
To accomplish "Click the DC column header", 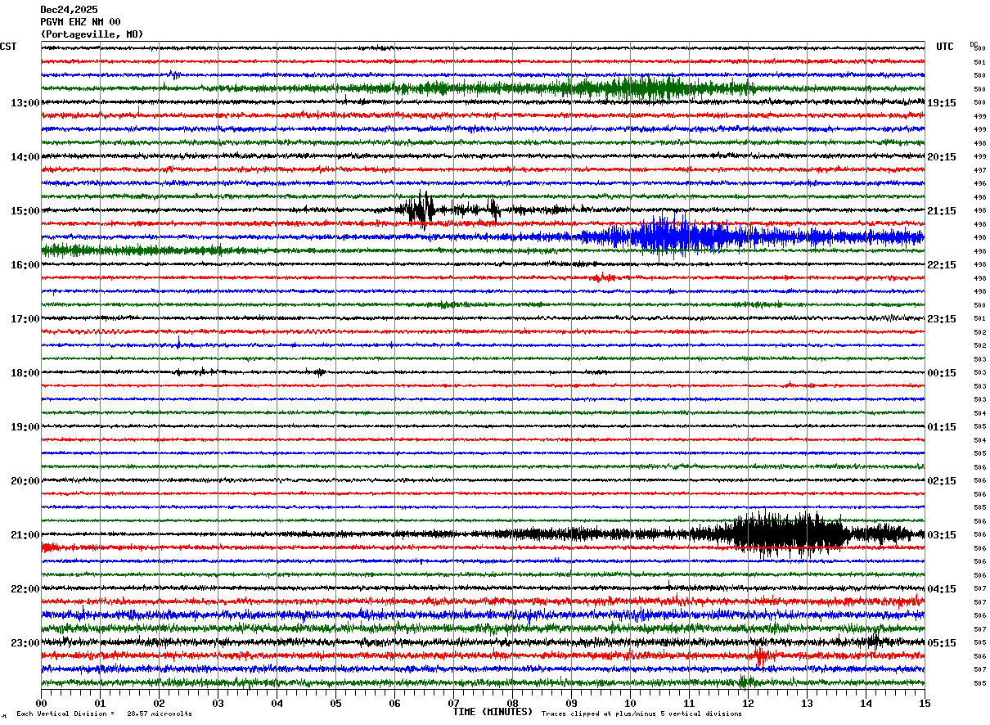I will (x=974, y=45).
